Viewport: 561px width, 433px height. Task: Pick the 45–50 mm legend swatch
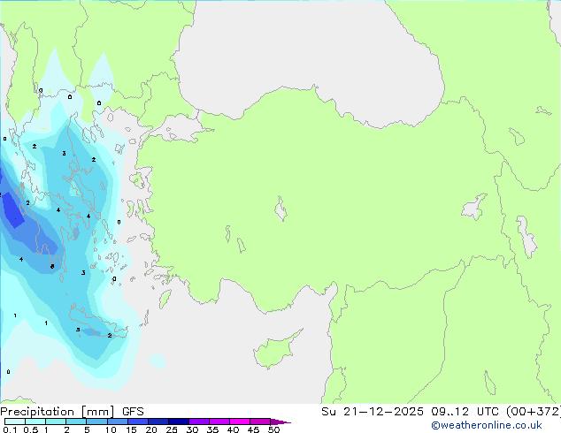point(260,422)
